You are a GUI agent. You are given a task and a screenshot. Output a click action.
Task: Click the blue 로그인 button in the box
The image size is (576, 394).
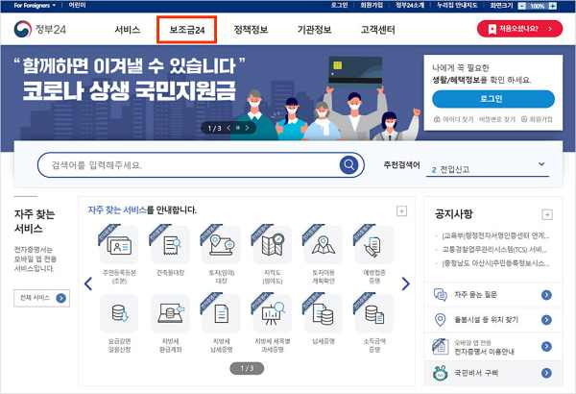[493, 99]
